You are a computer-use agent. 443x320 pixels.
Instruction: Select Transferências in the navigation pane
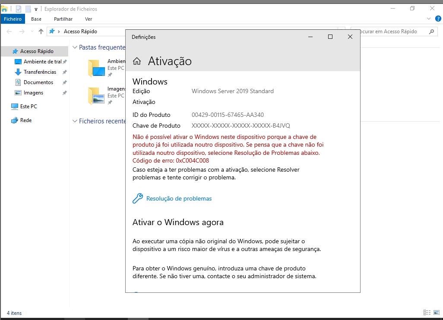click(40, 72)
